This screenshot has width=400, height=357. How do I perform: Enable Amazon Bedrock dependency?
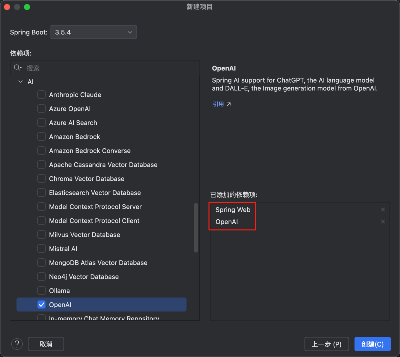(x=41, y=137)
